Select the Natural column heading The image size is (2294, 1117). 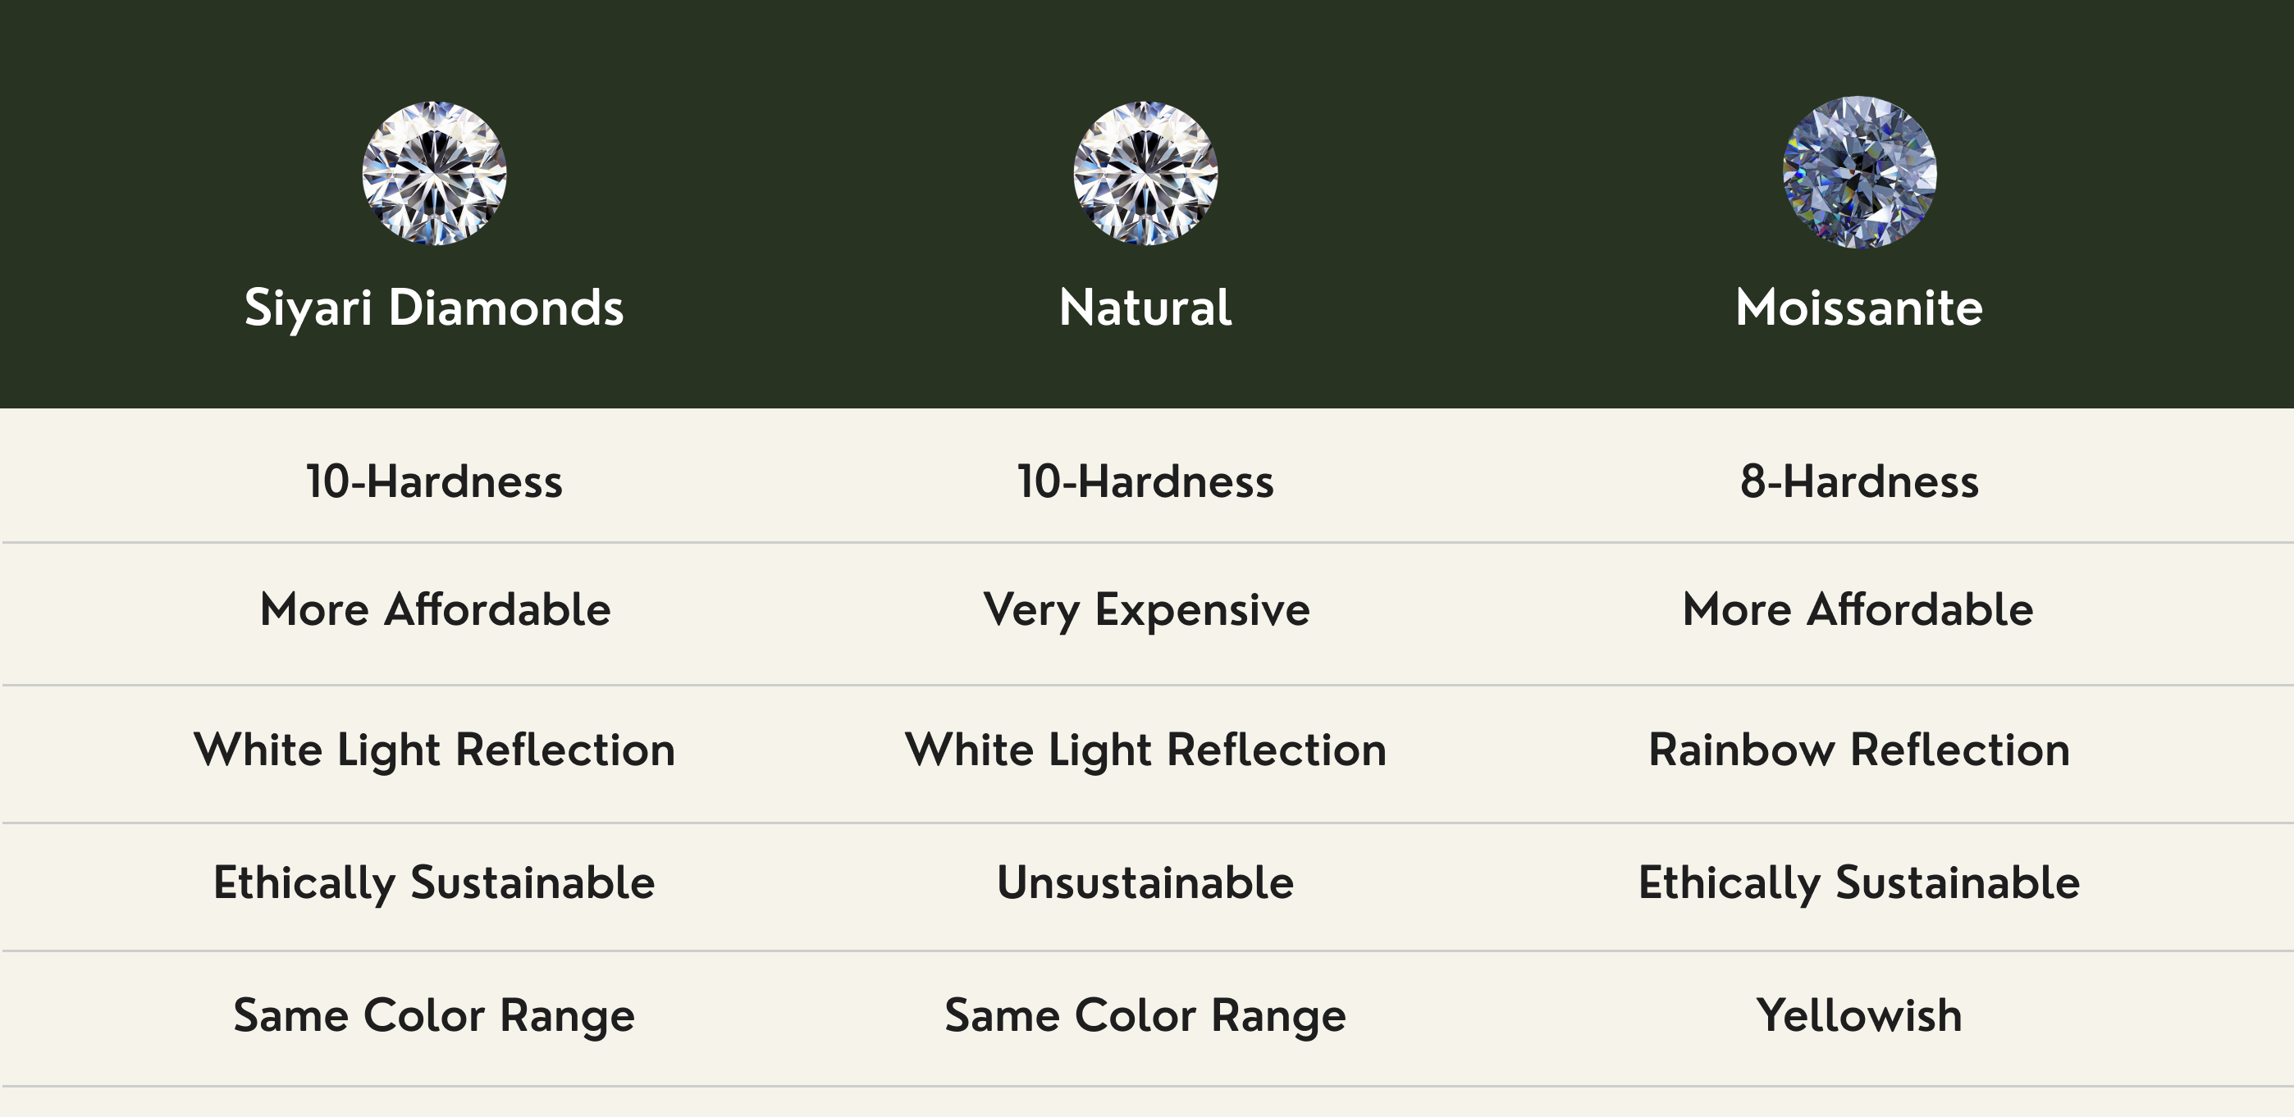[1146, 308]
